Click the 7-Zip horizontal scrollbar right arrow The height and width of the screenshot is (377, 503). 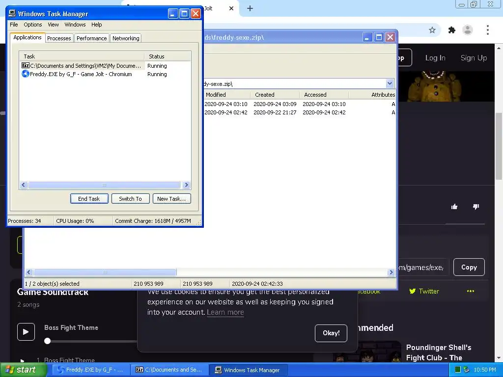391,272
